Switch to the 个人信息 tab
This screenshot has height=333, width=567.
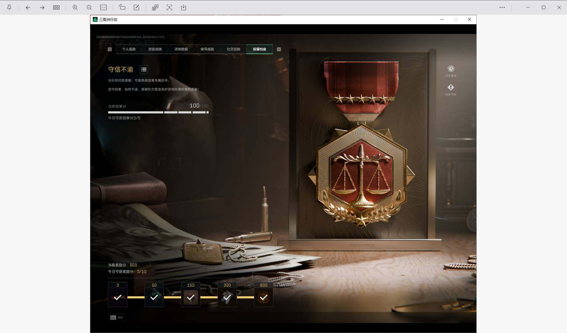[129, 49]
